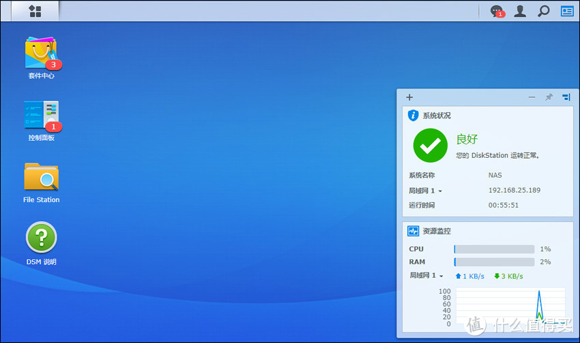580x343 pixels.
Task: Click the RAM 2% value
Action: click(545, 262)
